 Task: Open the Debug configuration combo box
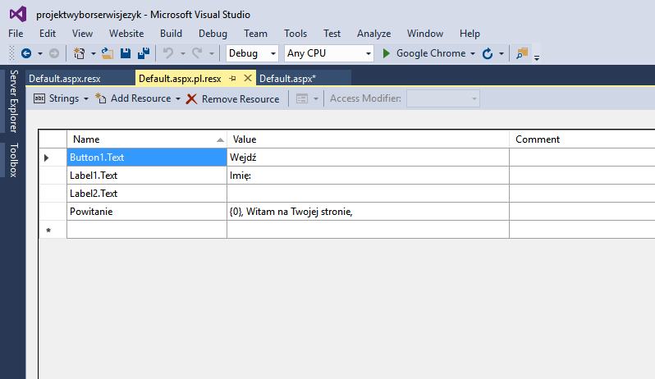click(252, 53)
